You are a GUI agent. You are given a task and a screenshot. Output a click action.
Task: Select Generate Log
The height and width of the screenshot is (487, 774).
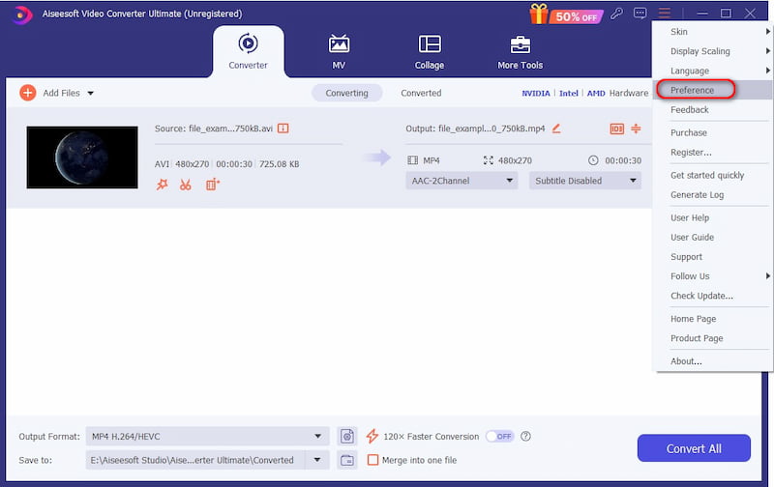tap(712, 194)
